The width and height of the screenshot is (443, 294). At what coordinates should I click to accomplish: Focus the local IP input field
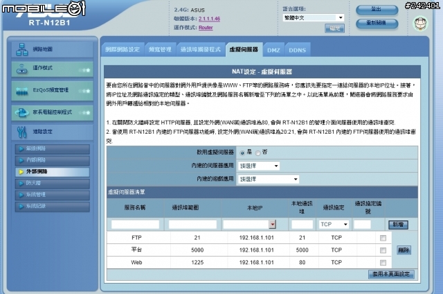(x=246, y=225)
